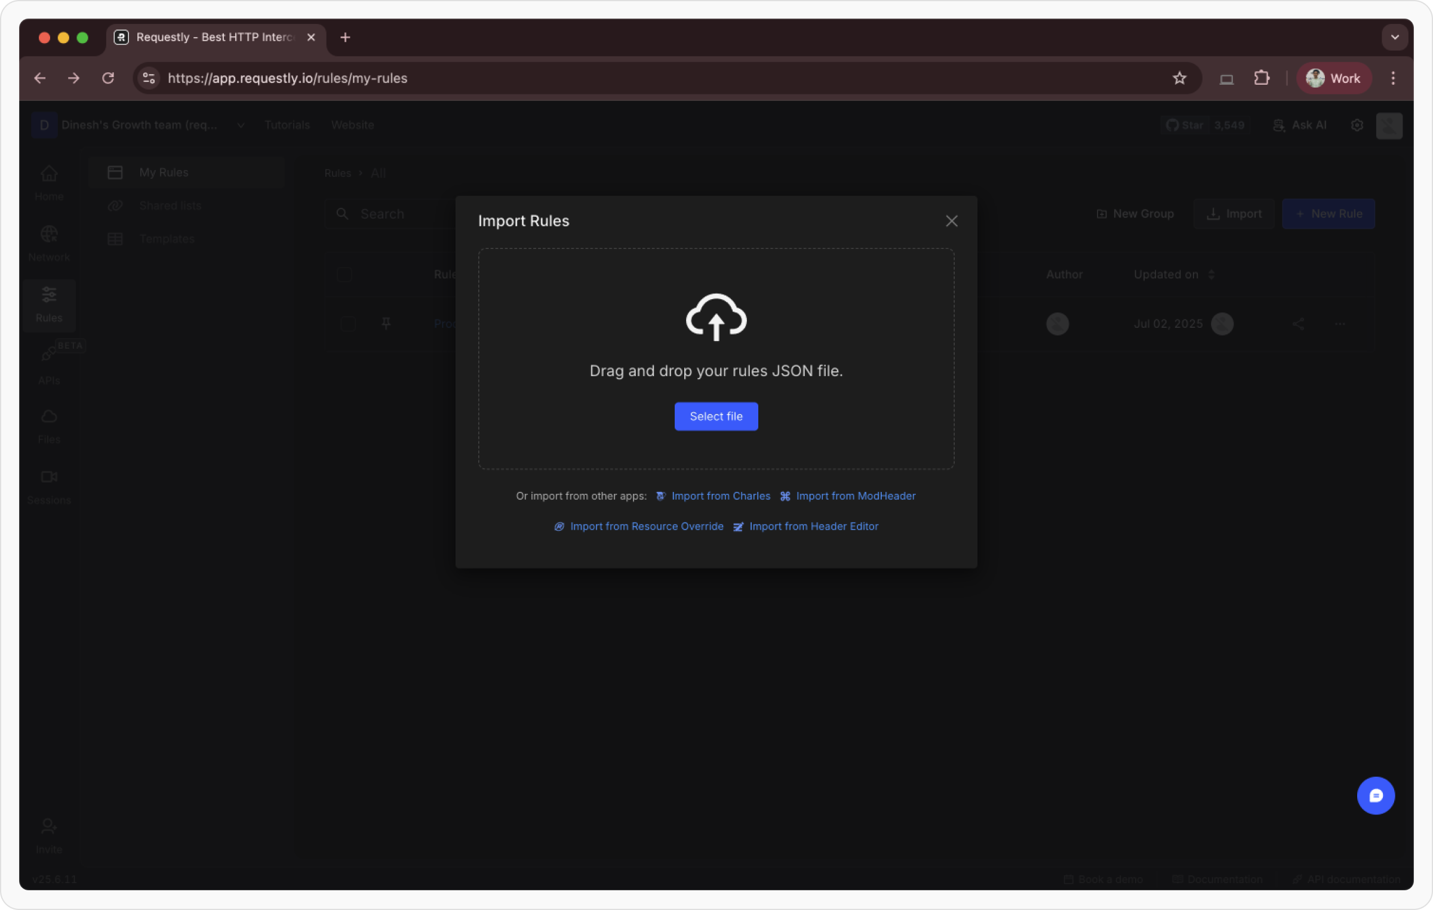Open the chat support bubble
The height and width of the screenshot is (910, 1433).
tap(1375, 795)
